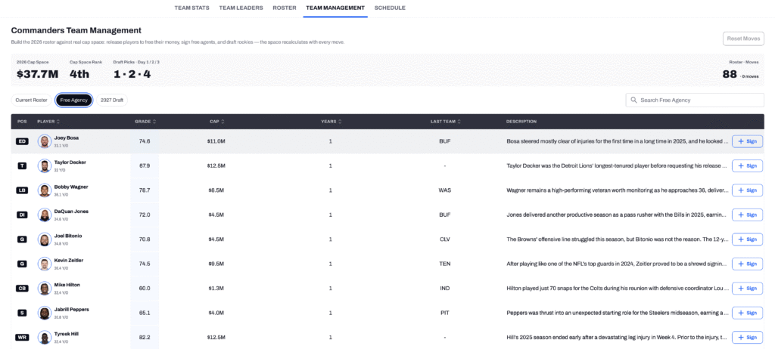The width and height of the screenshot is (775, 349).
Task: Click the Reset Moves button
Action: pos(743,39)
